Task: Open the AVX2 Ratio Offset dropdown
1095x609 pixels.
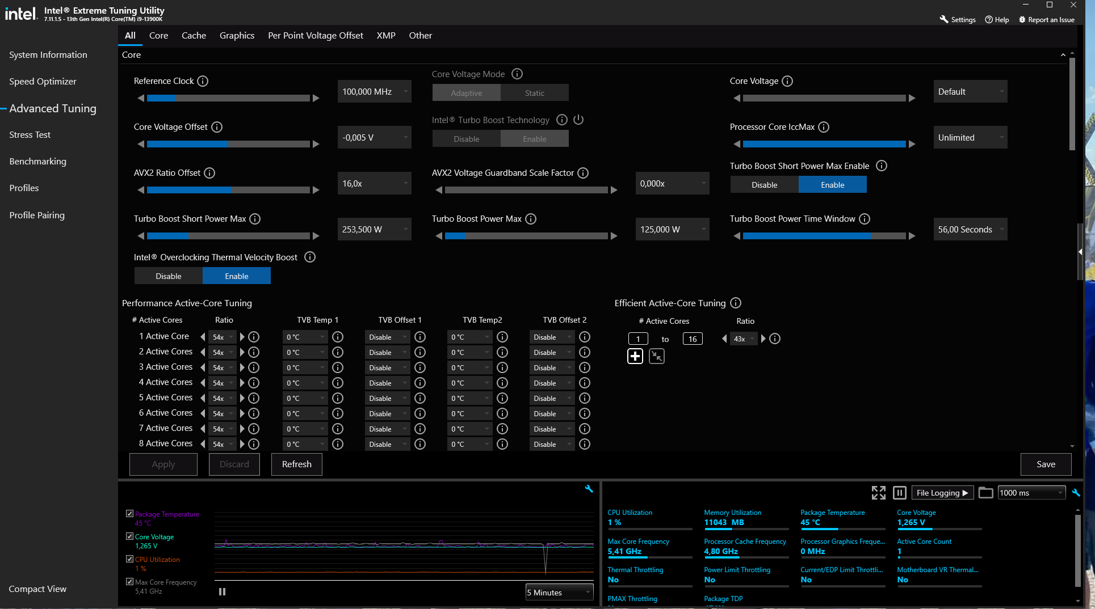Action: coord(375,184)
